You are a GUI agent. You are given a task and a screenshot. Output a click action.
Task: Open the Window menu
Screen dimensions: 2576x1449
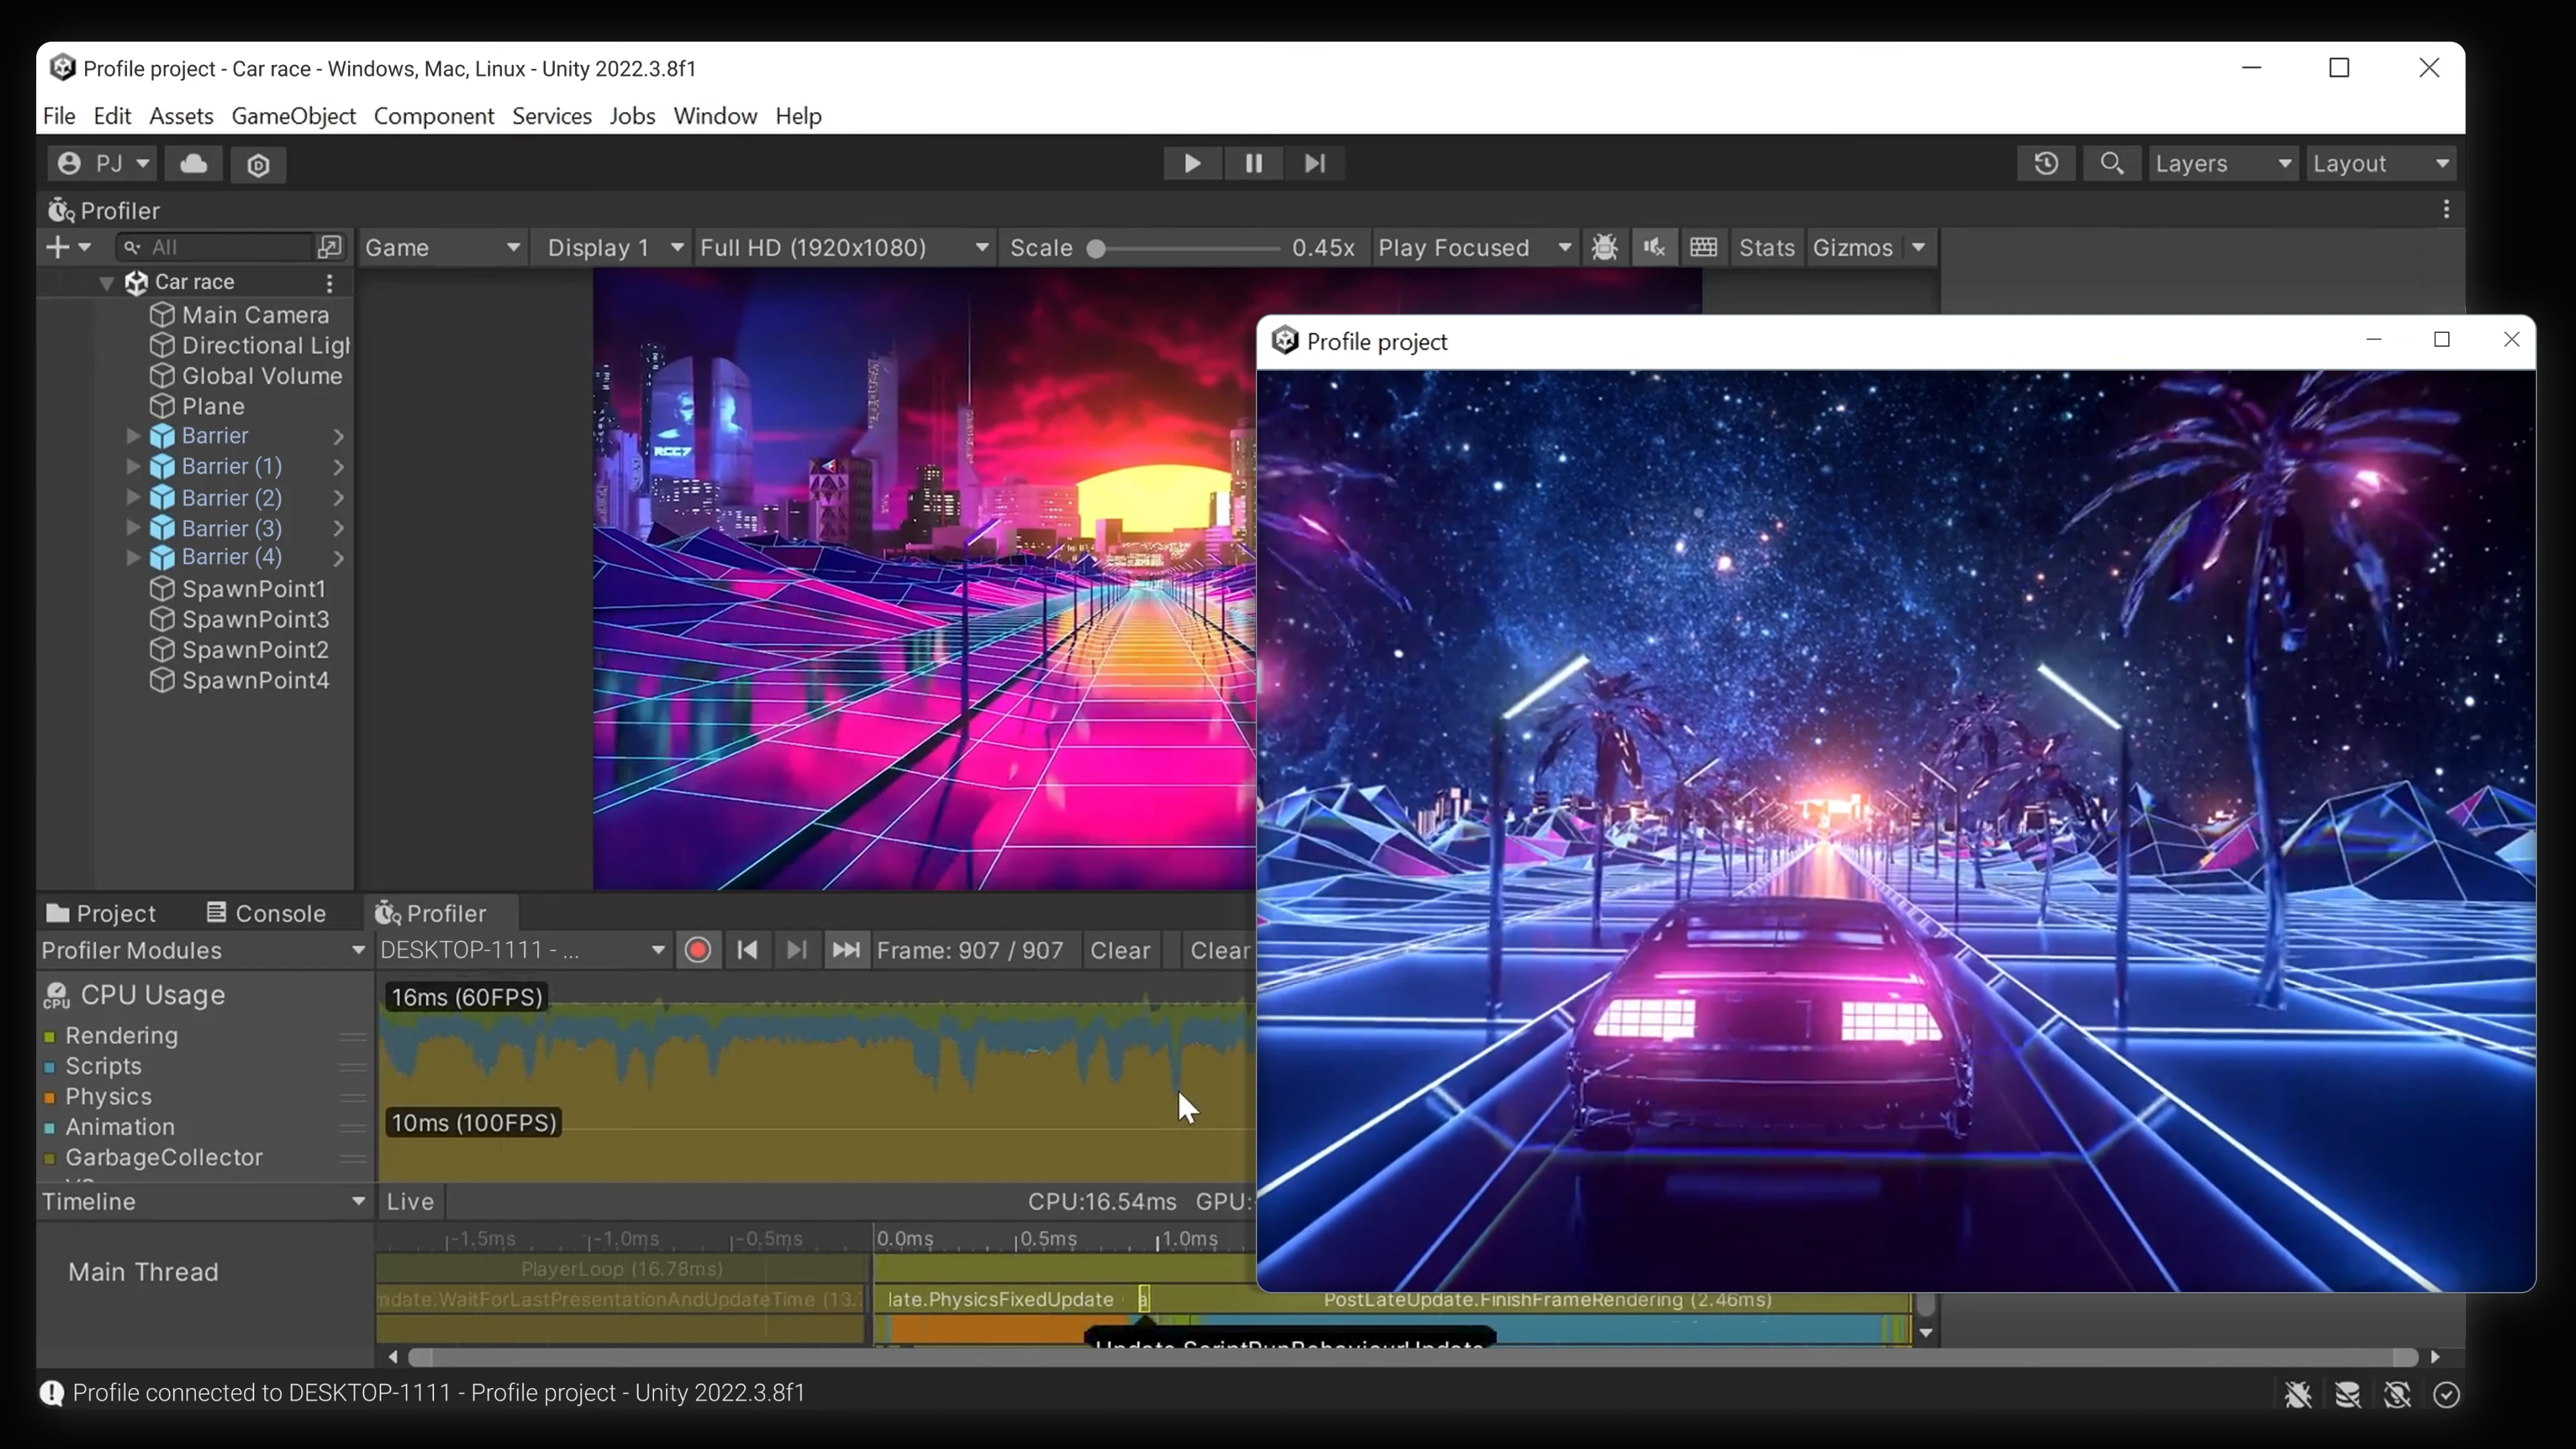pos(715,116)
